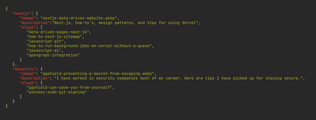Click the security "slugs" key
This screenshot has height=120, width=316.
[28, 83]
